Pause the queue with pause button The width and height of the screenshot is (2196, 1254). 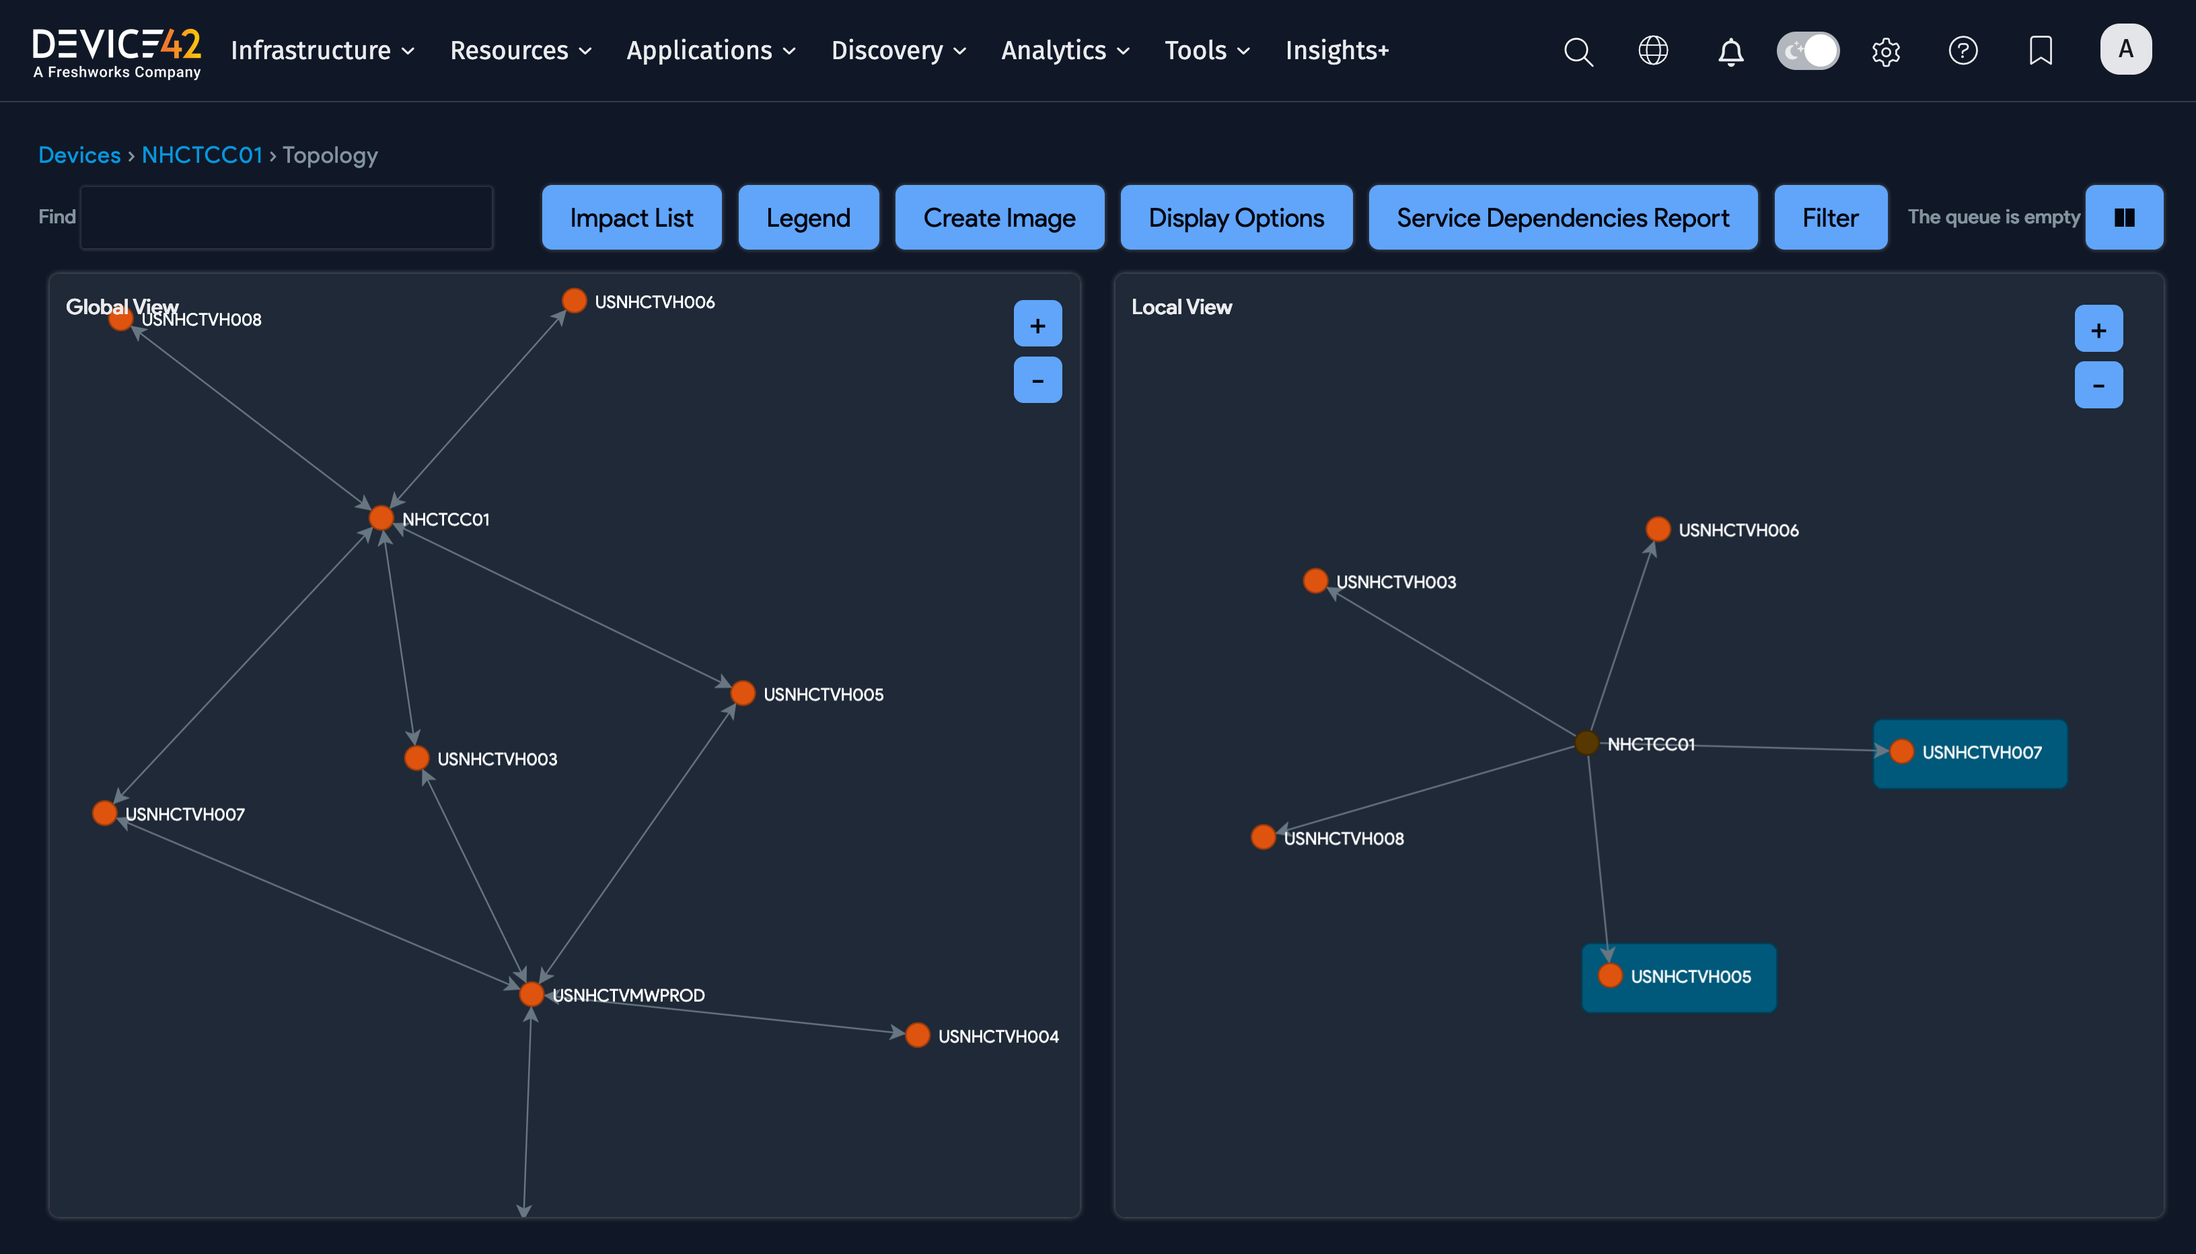pos(2123,217)
